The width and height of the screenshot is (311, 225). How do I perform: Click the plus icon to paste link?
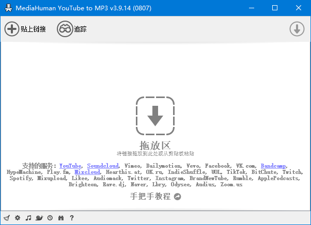(x=12, y=29)
